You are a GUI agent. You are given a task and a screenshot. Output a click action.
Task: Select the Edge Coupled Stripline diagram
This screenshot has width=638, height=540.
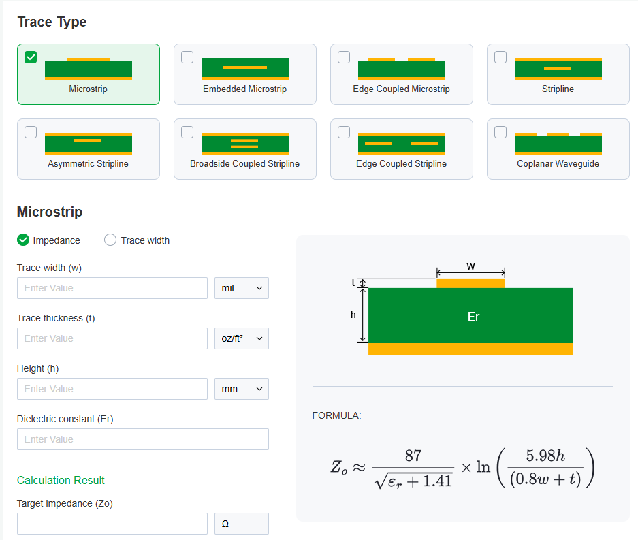click(x=402, y=143)
